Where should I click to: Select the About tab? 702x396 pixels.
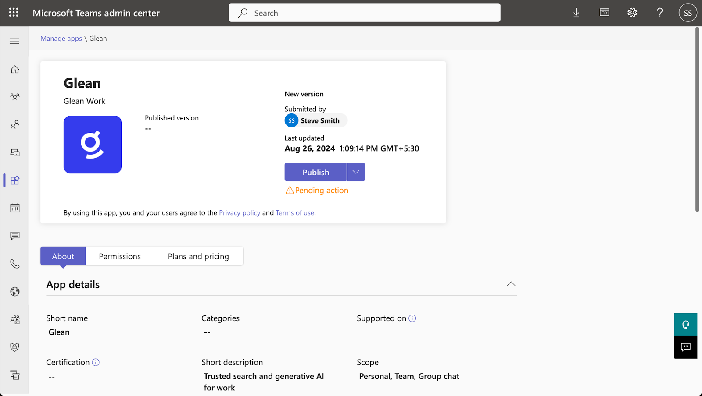pos(63,256)
